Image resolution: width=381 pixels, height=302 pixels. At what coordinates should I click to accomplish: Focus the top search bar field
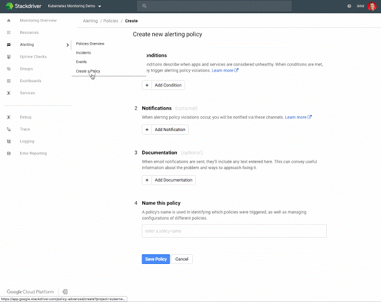pos(214,6)
